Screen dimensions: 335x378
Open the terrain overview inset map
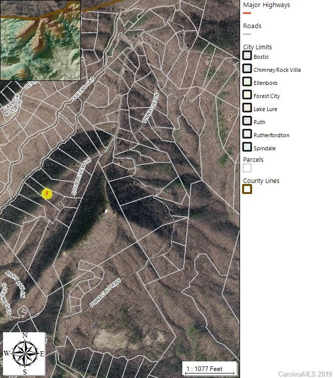pos(41,40)
